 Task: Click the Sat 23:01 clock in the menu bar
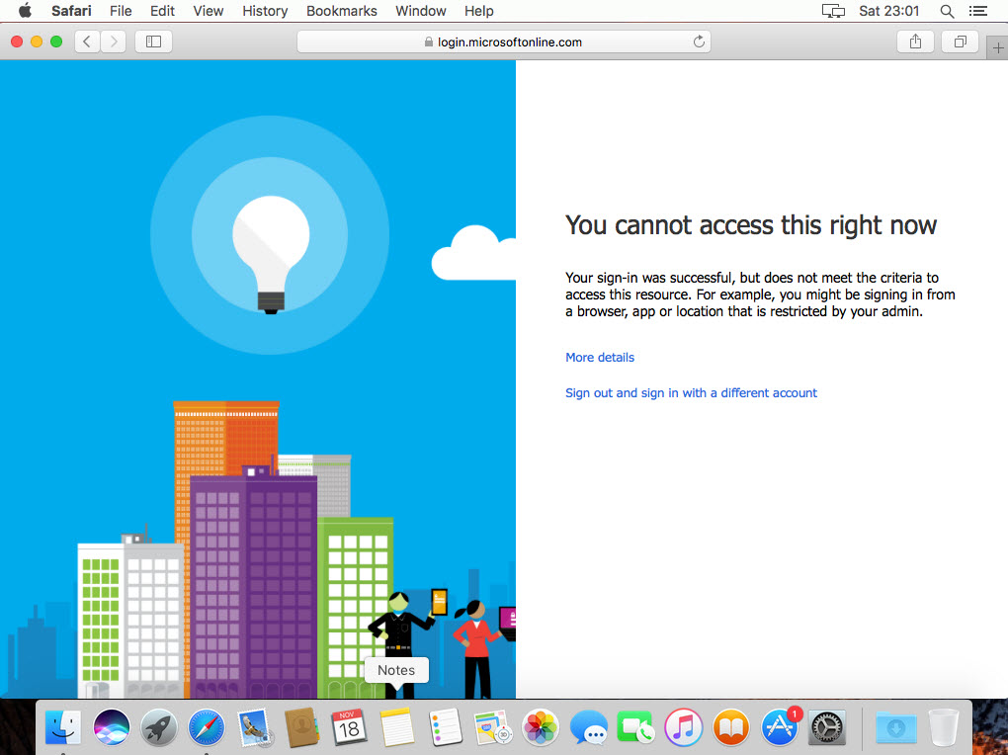point(889,11)
